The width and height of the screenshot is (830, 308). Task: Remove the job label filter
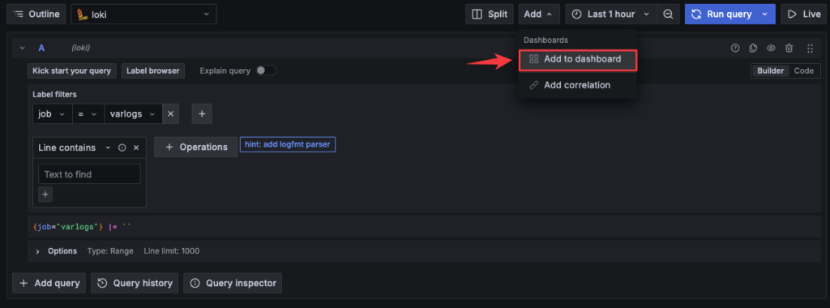(170, 113)
